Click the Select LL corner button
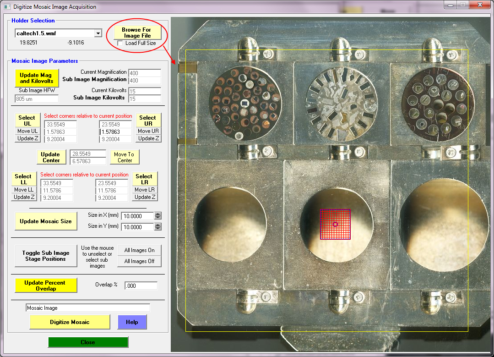Image resolution: width=494 pixels, height=357 pixels. [x=23, y=179]
